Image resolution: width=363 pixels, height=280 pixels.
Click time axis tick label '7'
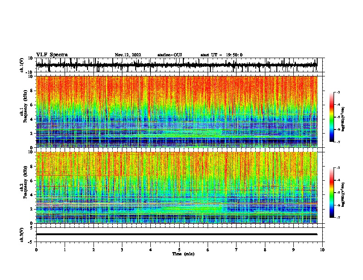236,250
